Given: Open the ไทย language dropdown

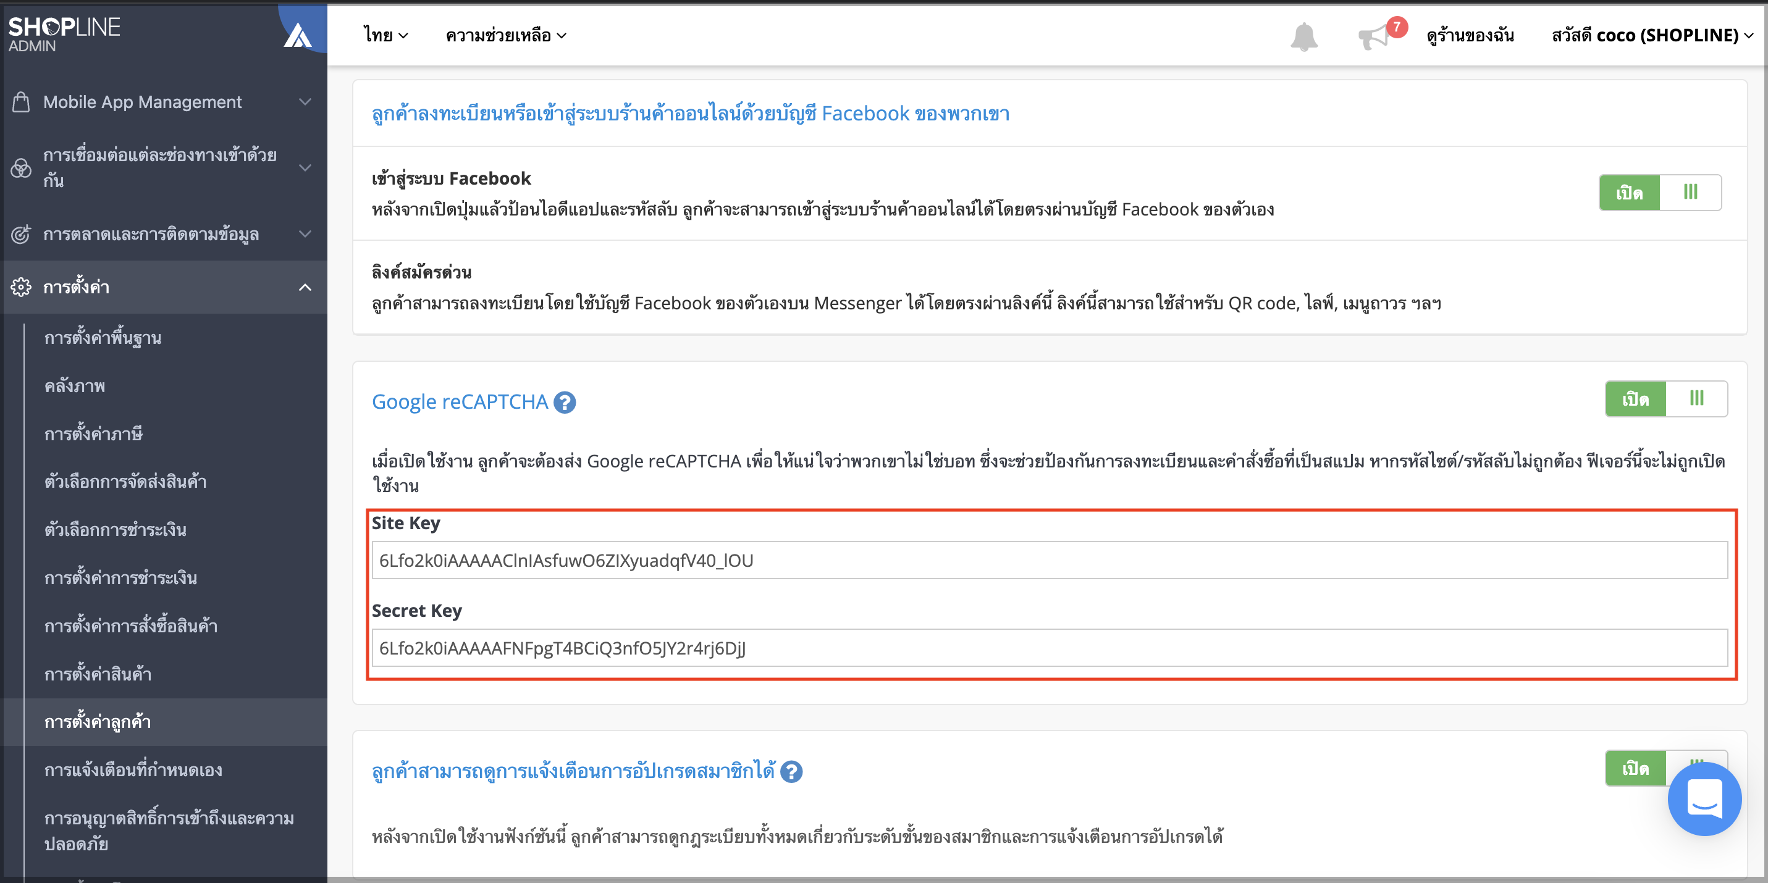Looking at the screenshot, I should (x=385, y=35).
